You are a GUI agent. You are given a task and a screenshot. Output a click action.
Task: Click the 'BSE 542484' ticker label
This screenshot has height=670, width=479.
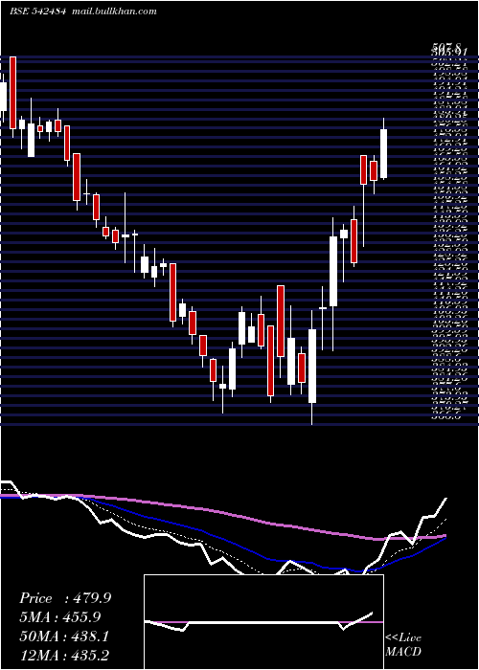[x=37, y=11]
